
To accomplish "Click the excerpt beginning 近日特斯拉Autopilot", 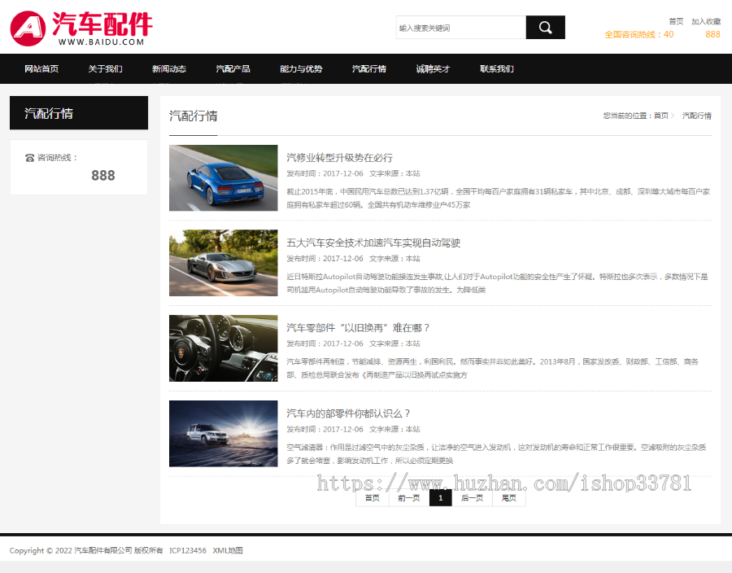I will coord(497,283).
